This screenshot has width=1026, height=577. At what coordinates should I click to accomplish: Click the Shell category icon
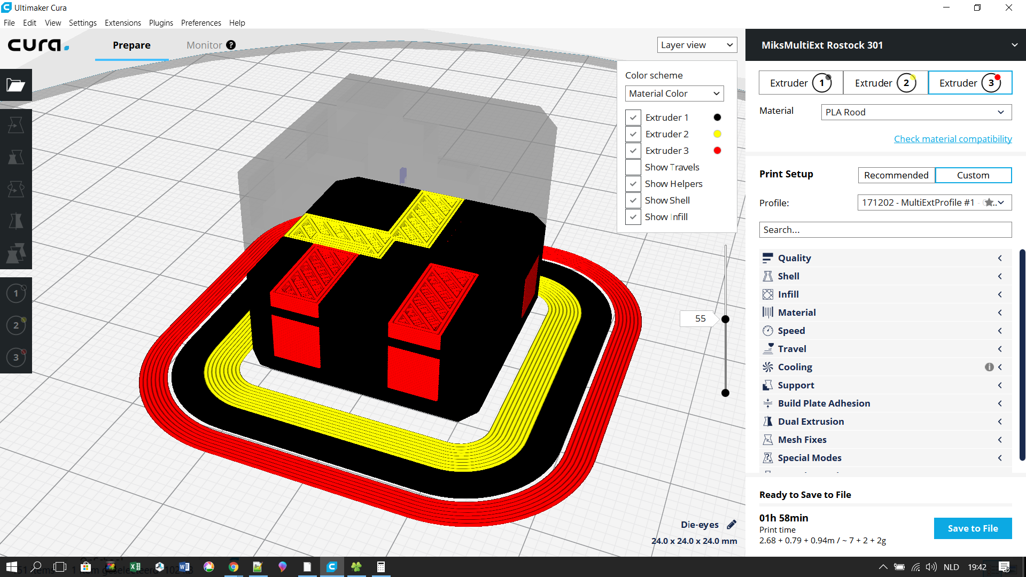coord(768,276)
